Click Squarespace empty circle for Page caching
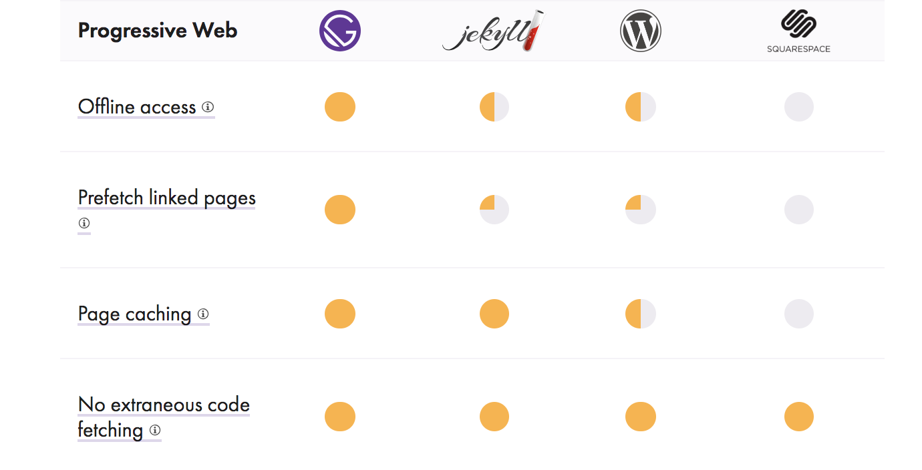Screen dimensions: 922x470 tap(799, 314)
